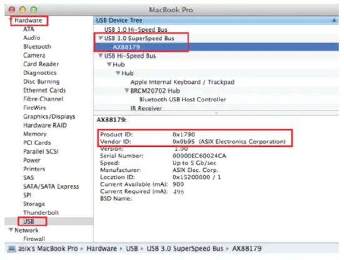Viewport: 344px width, 260px height.
Task: Click the sort arrow in USB Device Tree header
Action: click(334, 20)
